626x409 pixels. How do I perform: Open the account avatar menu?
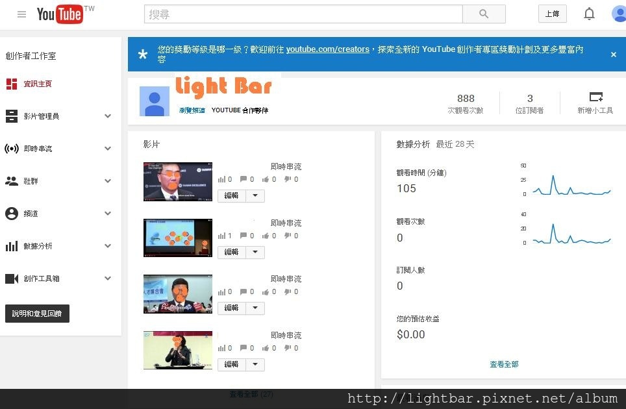(x=620, y=14)
